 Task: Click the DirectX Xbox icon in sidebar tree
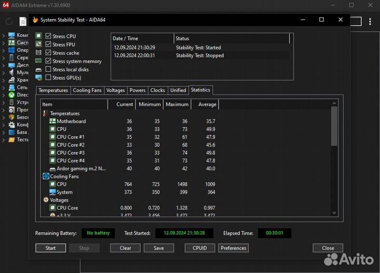(x=12, y=95)
